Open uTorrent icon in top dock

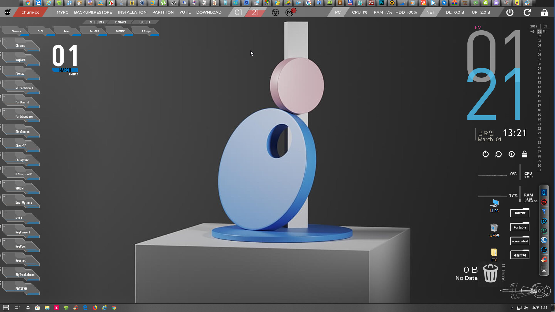coord(163,3)
